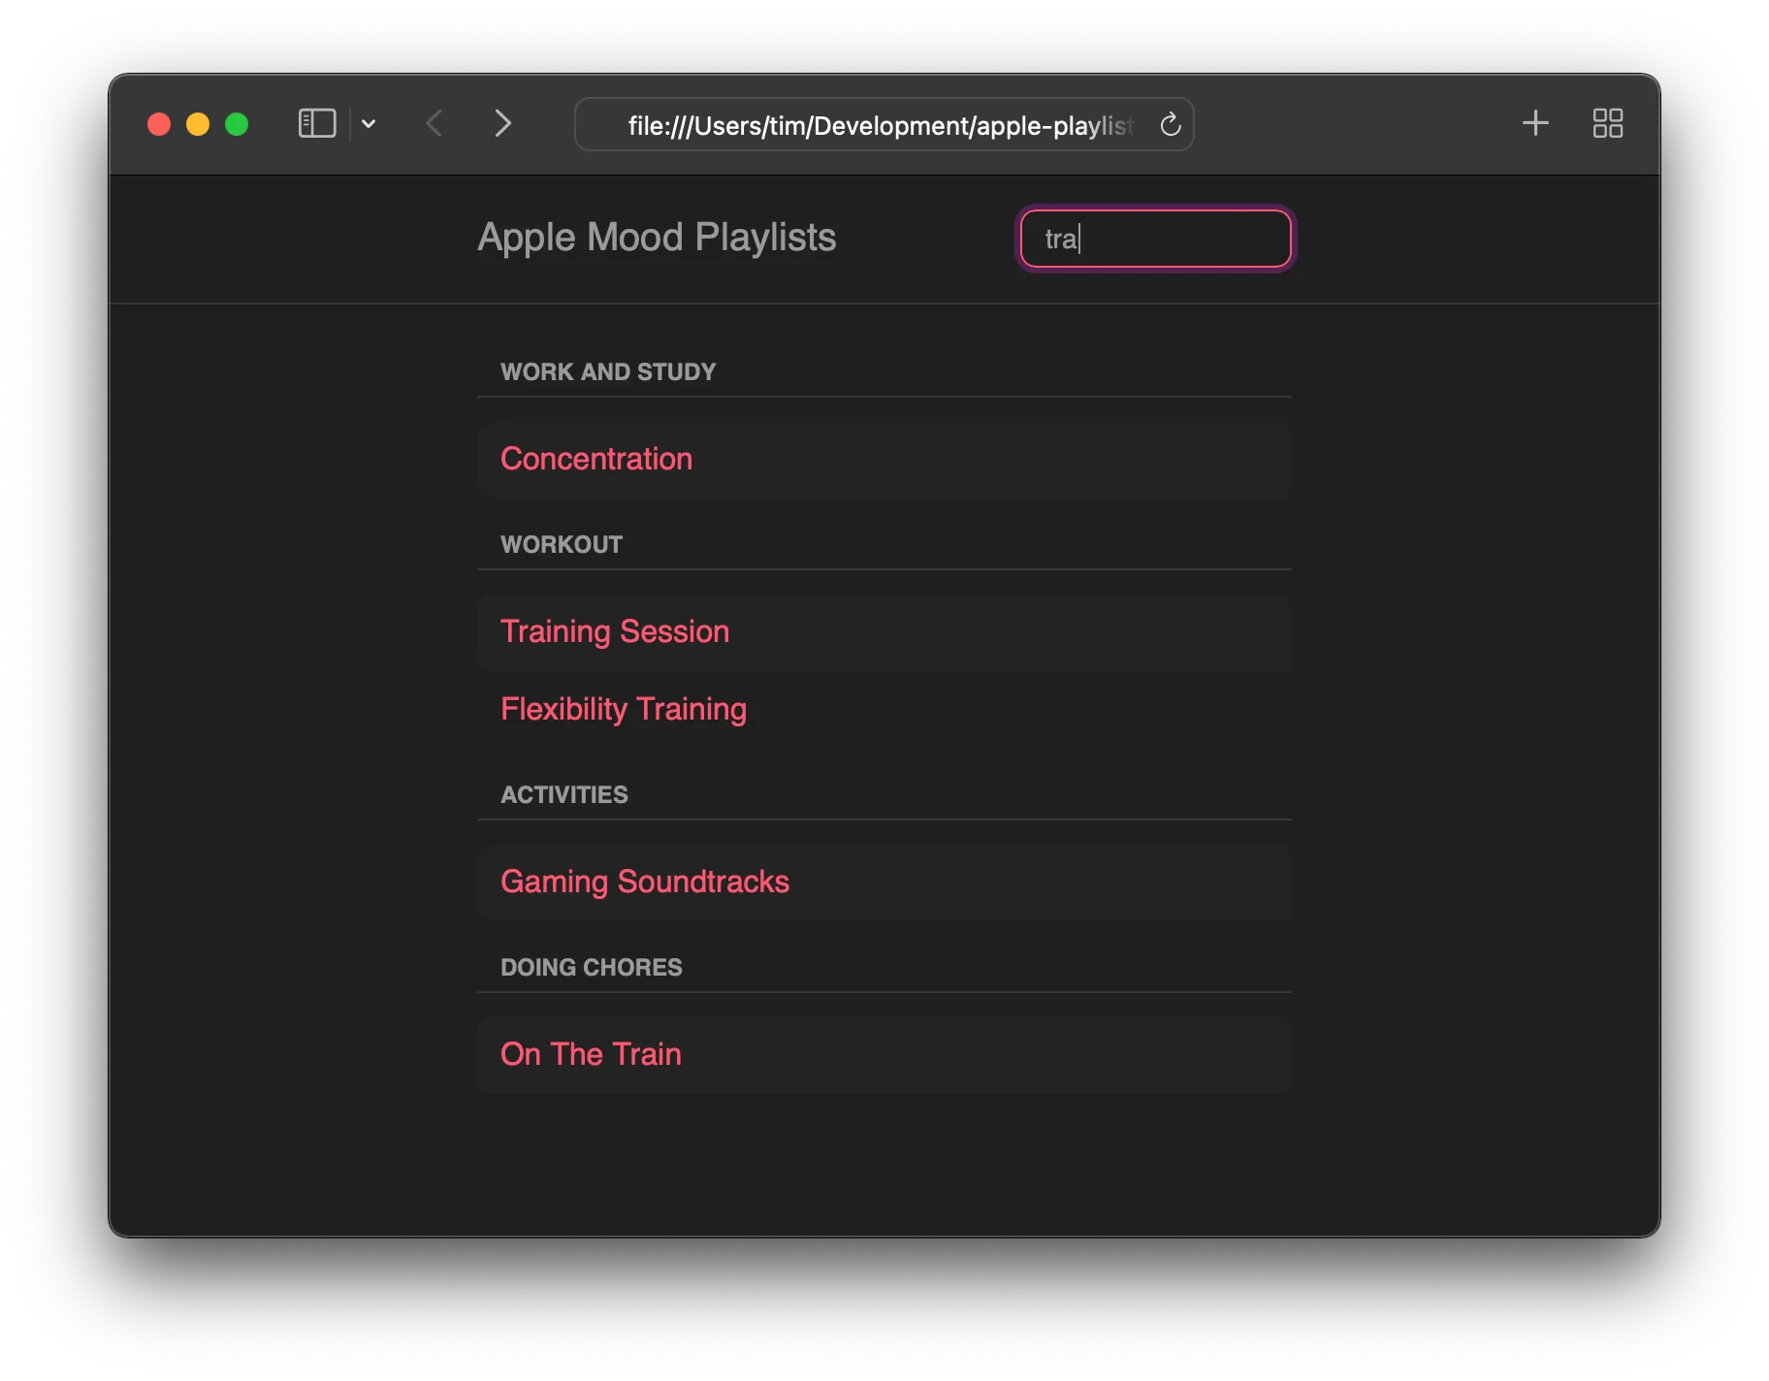This screenshot has height=1381, width=1769.
Task: Click the address bar showing file:///Users/tim
Action: tap(884, 124)
